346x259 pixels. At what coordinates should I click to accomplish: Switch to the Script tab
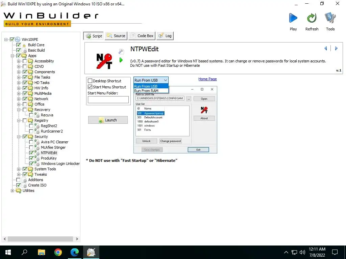(94, 36)
